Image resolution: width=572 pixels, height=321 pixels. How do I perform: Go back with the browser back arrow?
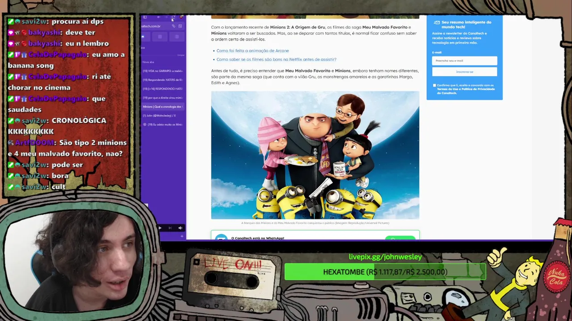pyautogui.click(x=159, y=17)
